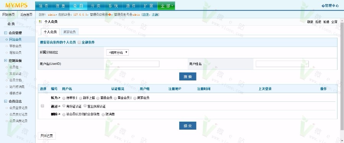Image resolution: width=344 pixels, height=143 pixels.
Task: Open the 插件 top menu
Action: point(131,6)
